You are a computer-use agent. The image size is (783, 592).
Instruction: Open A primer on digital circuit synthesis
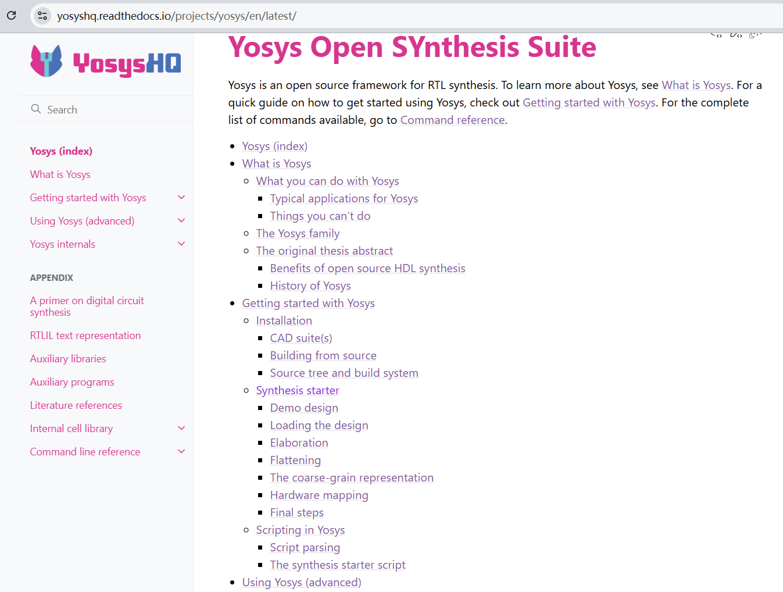87,306
